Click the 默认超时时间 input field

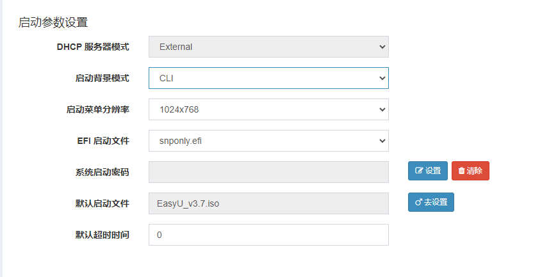coord(268,235)
